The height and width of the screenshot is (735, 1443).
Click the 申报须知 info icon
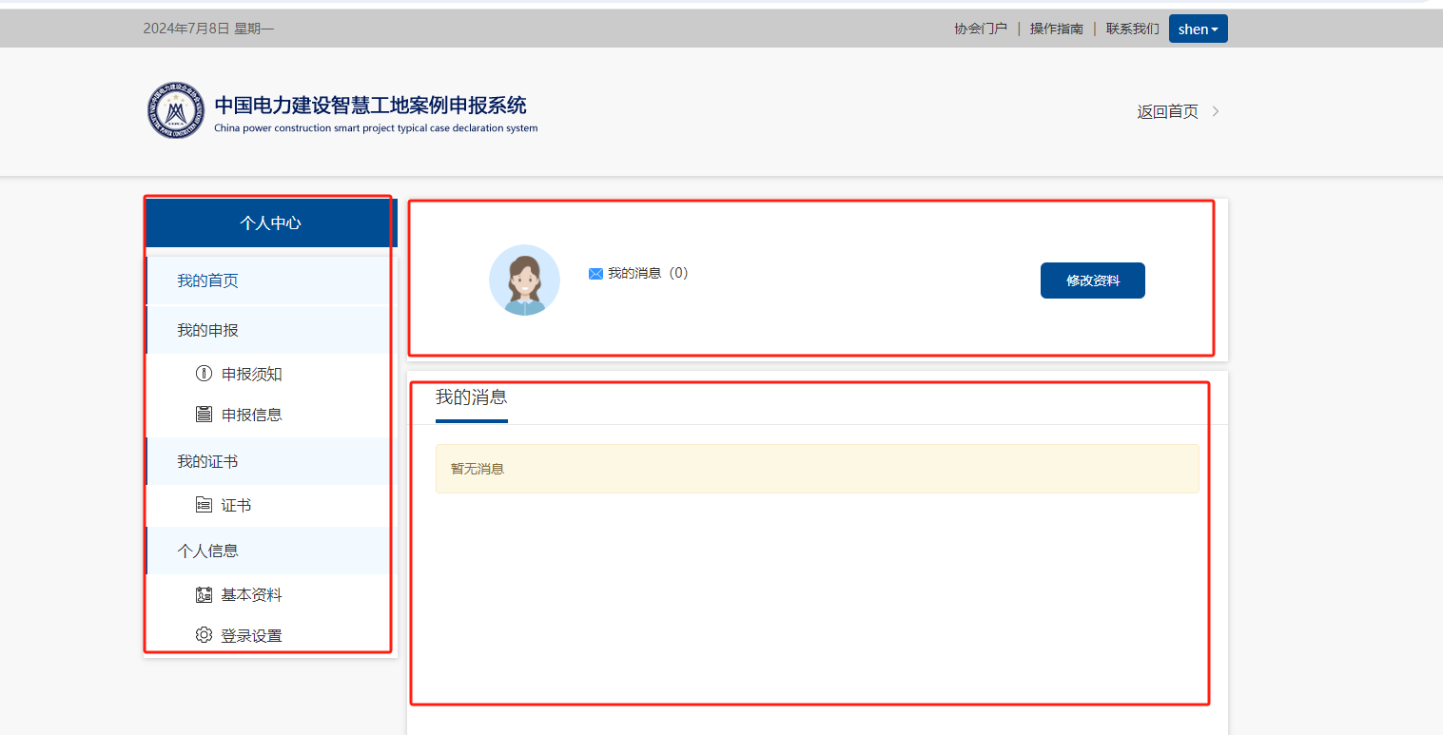click(204, 374)
